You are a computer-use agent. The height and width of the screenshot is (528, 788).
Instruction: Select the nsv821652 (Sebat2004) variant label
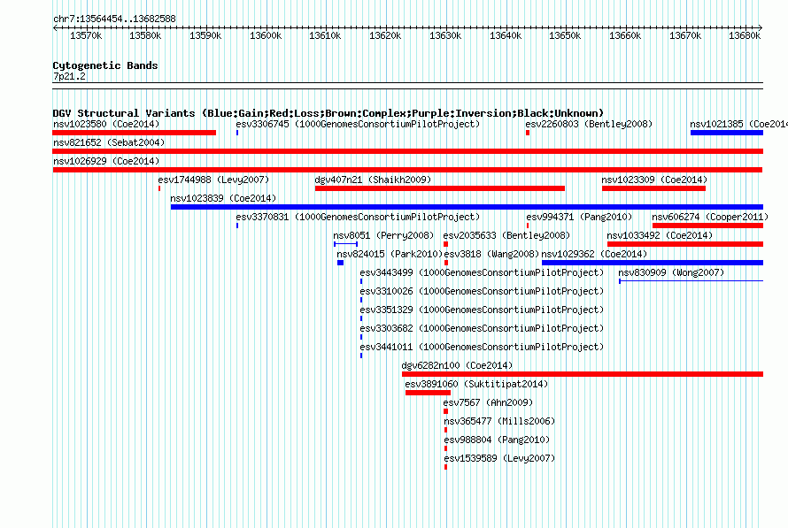click(109, 142)
